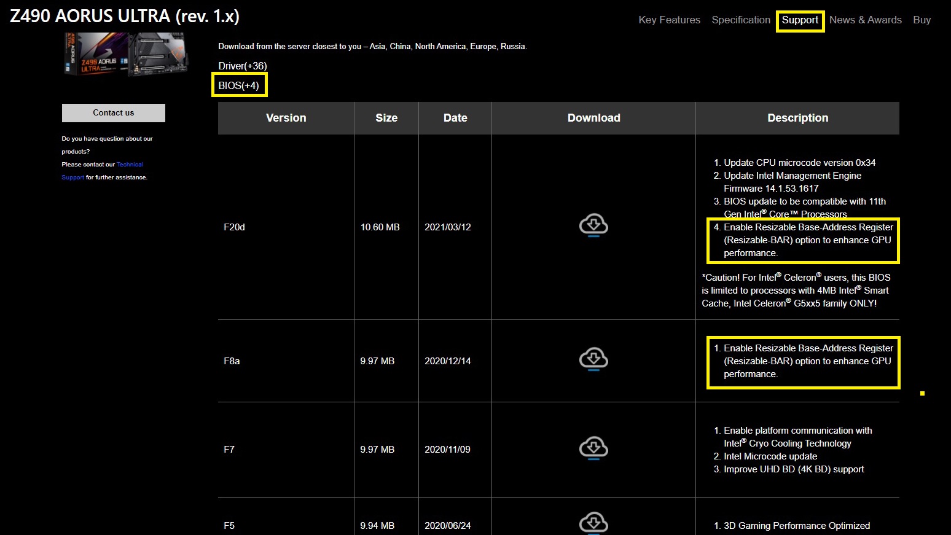
Task: Expand the BIOS(+4) section
Action: point(239,85)
